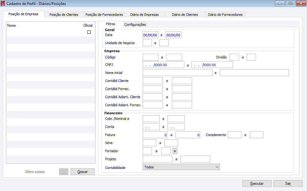The height and width of the screenshot is (191, 307).
Task: Select the first Fatura number field
Action: point(155,135)
